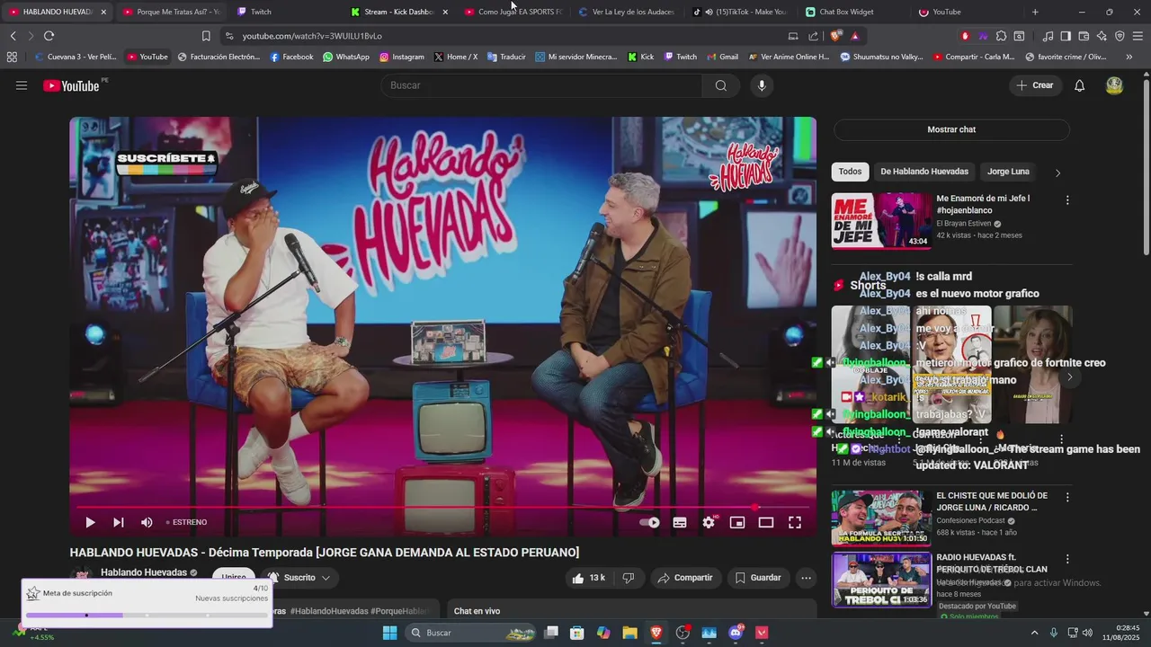The height and width of the screenshot is (647, 1151).
Task: Open more actions ellipsis below the video
Action: [x=807, y=578]
